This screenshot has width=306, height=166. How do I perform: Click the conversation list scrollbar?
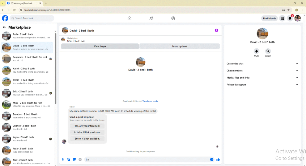coord(56,68)
